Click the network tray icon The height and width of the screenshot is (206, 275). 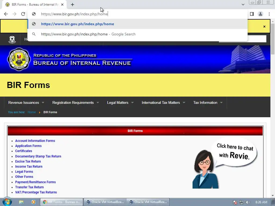pos(241,202)
